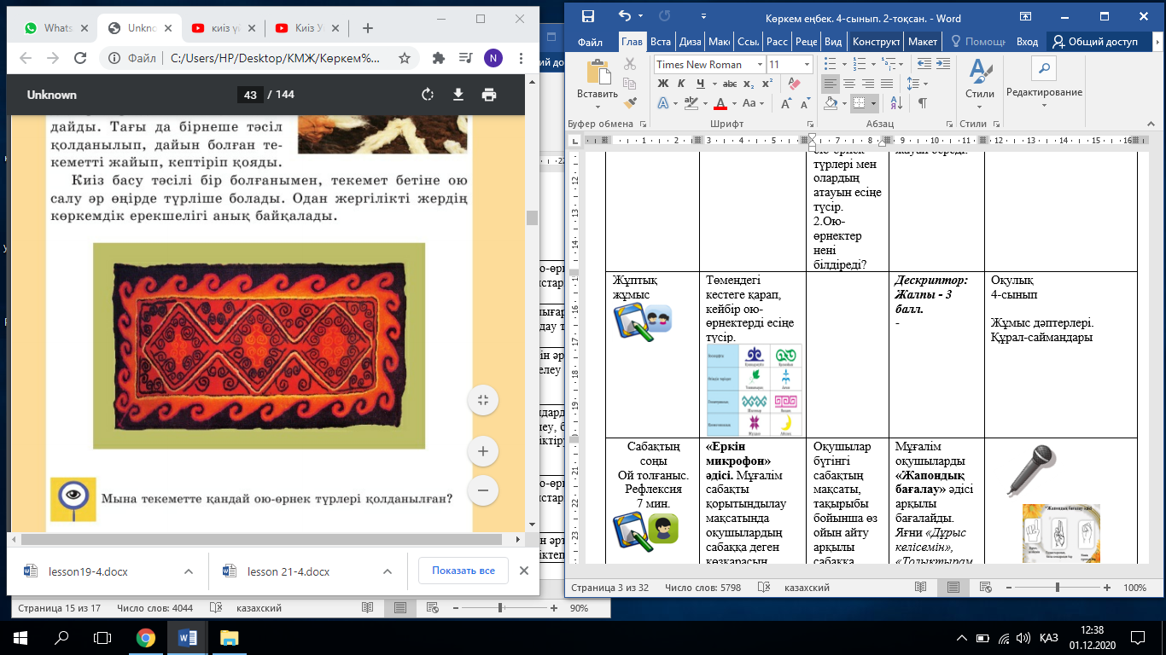Open the Файл menu in Word
Viewport: 1166px width, 655px height.
coord(590,42)
